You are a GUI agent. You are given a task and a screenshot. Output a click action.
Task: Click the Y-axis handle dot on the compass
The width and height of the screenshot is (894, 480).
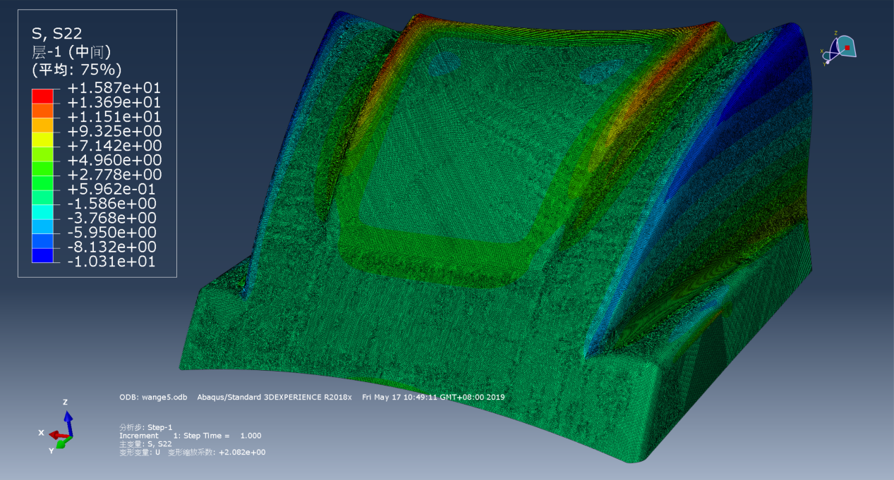click(827, 63)
